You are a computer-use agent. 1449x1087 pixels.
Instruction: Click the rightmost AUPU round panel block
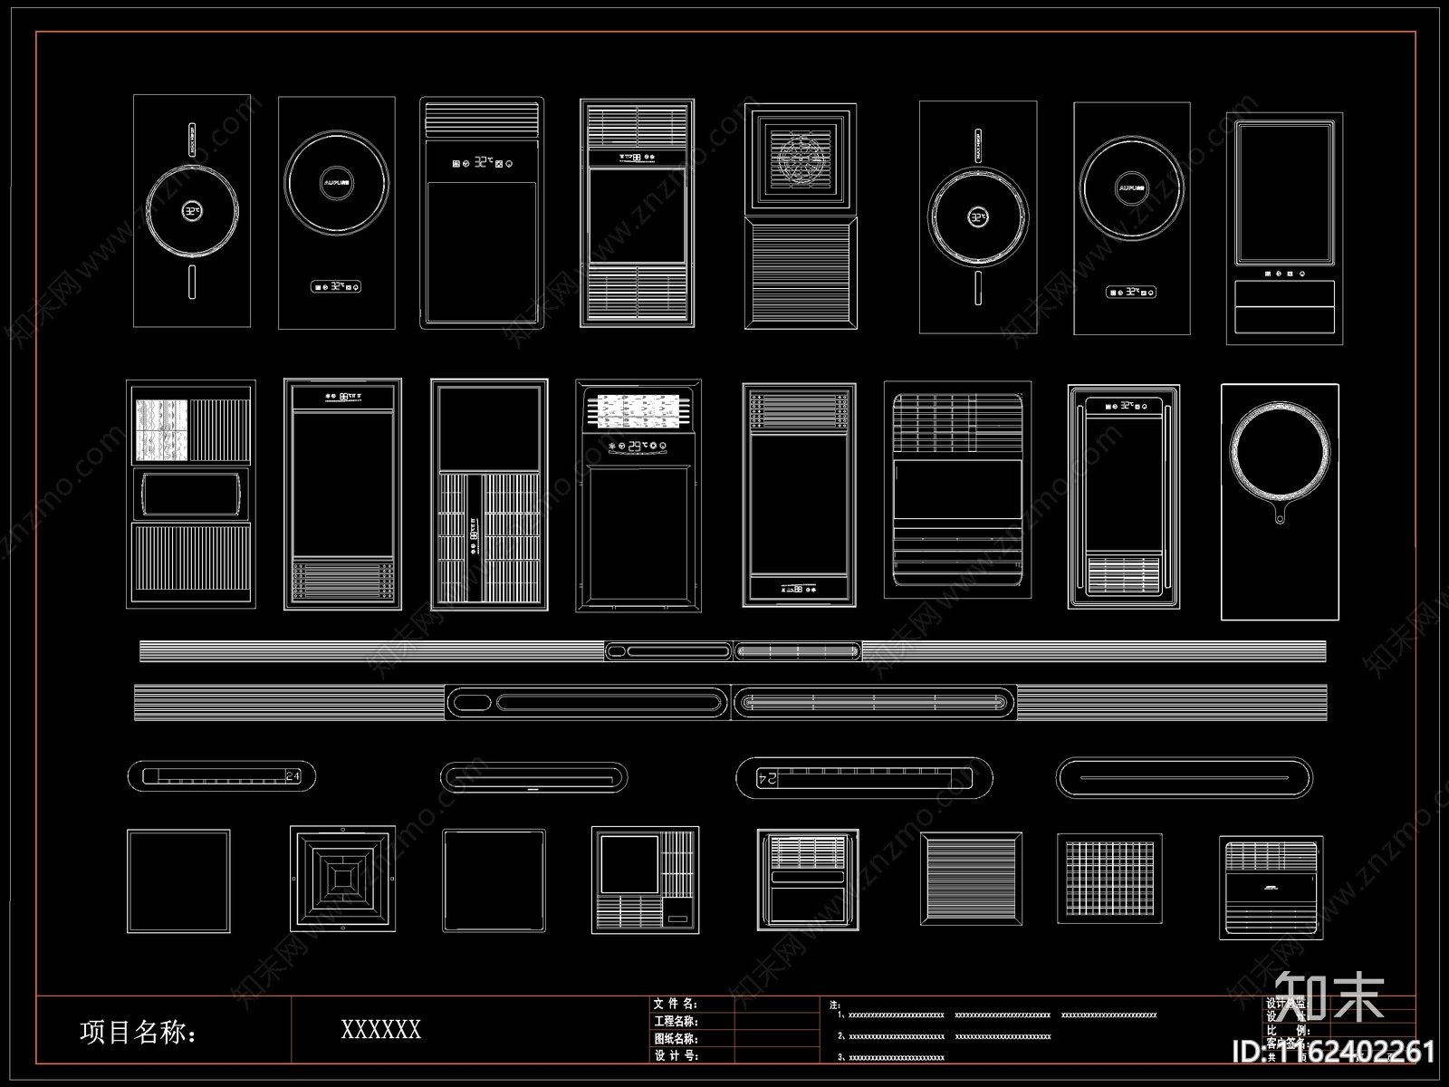(x=1131, y=218)
